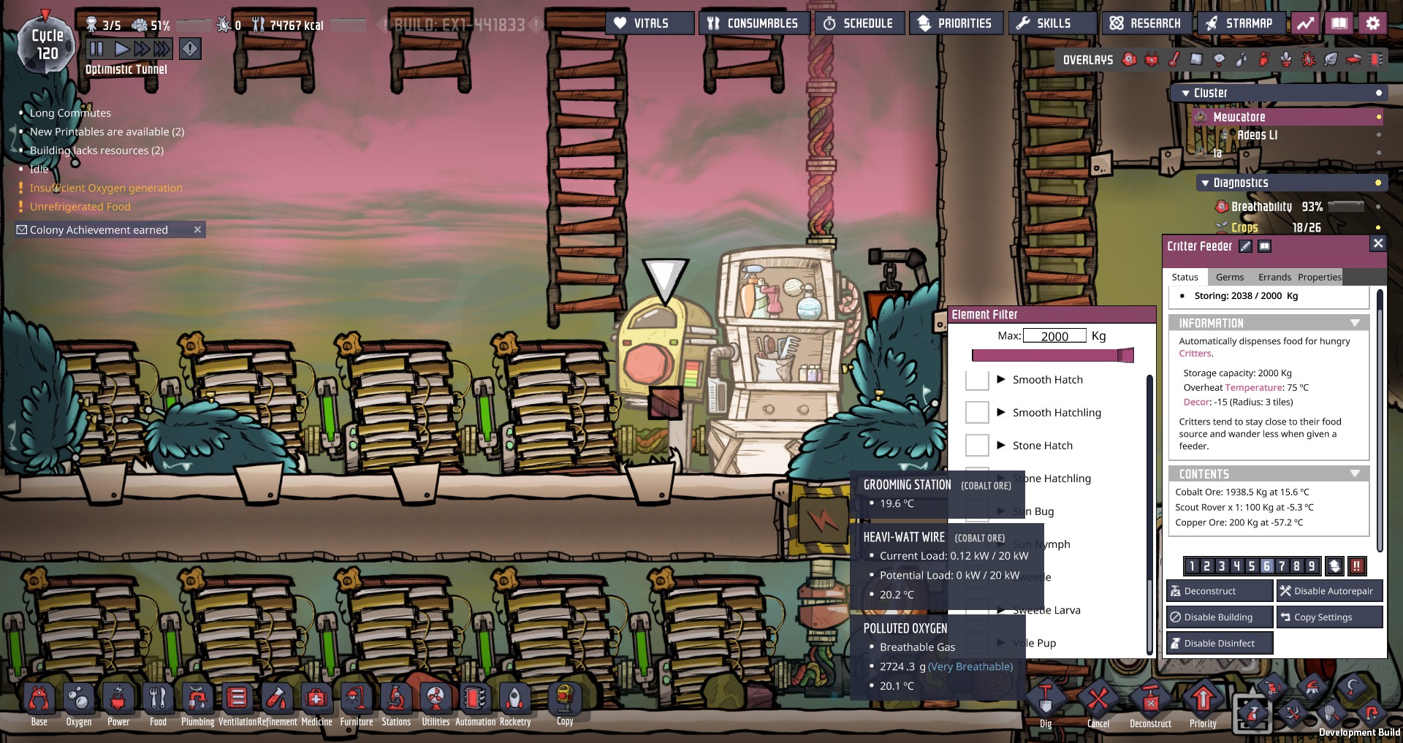Click the Element Filter max capacity slider
Image resolution: width=1403 pixels, height=743 pixels.
(x=1052, y=355)
